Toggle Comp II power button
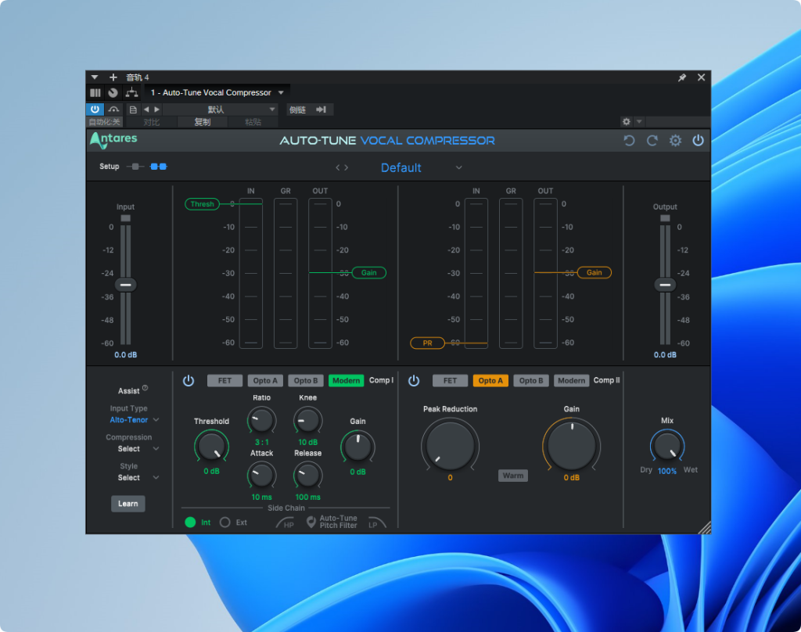This screenshot has height=632, width=801. click(414, 381)
